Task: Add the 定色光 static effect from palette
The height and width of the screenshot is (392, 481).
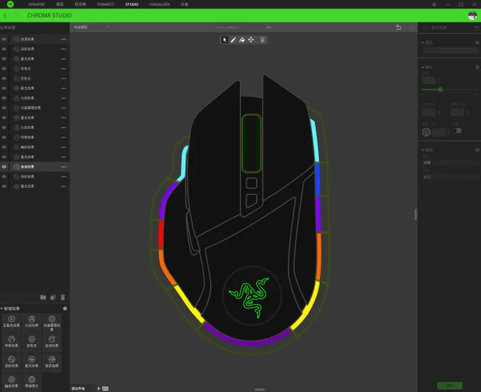Action: (32, 342)
